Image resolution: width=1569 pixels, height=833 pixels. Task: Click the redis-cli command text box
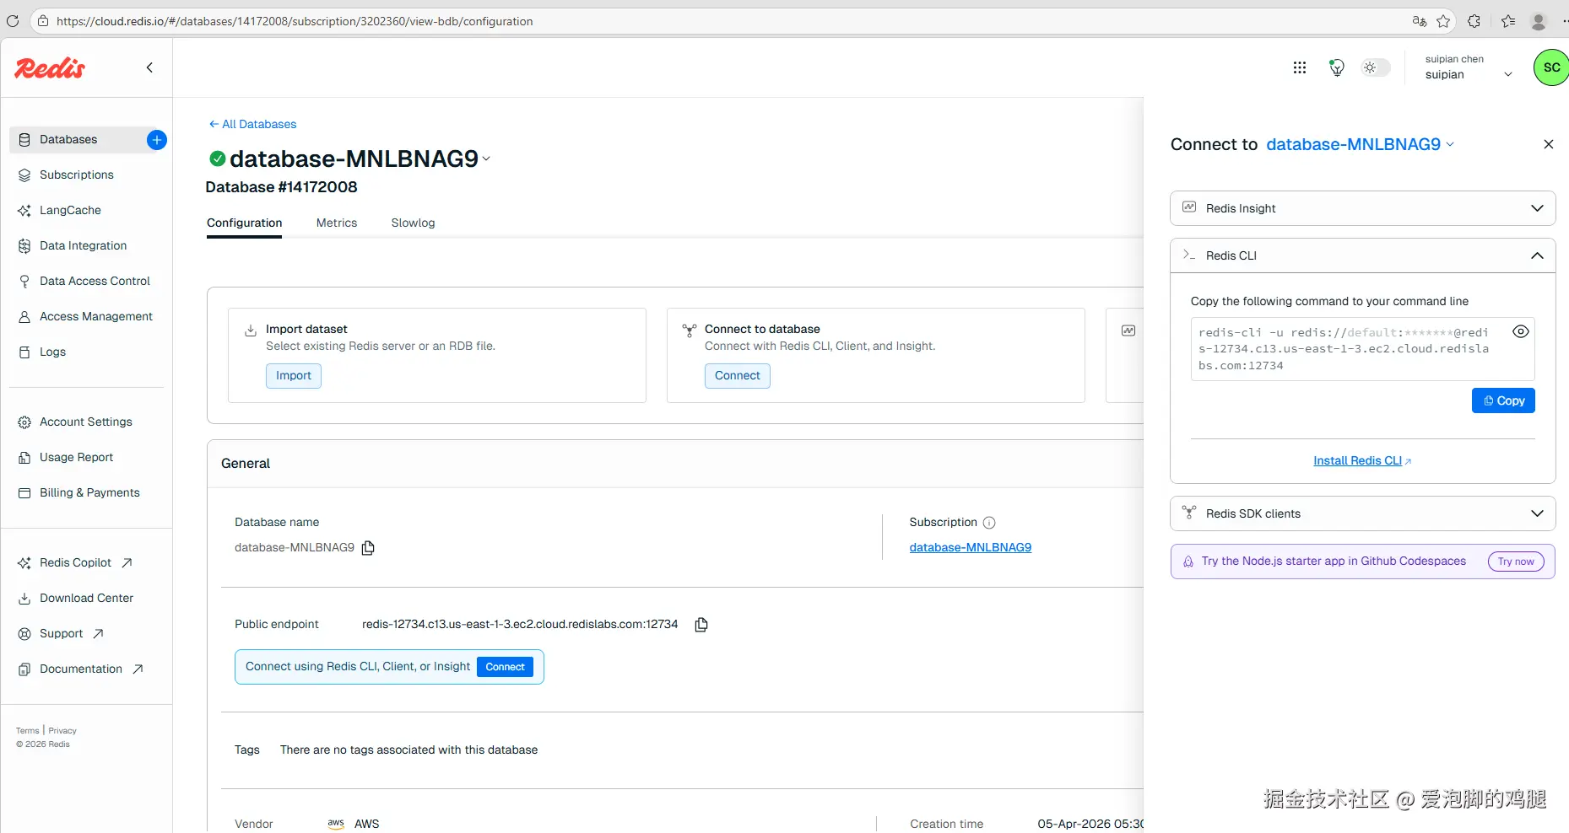1362,349
